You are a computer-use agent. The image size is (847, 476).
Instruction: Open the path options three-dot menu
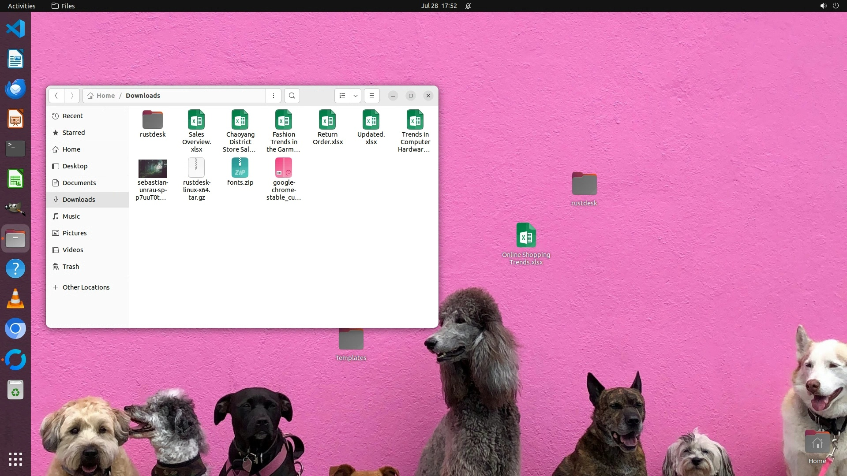coord(274,96)
